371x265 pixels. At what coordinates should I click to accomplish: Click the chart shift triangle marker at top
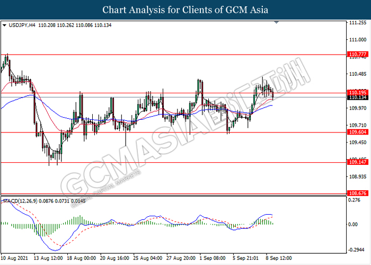click(x=276, y=22)
